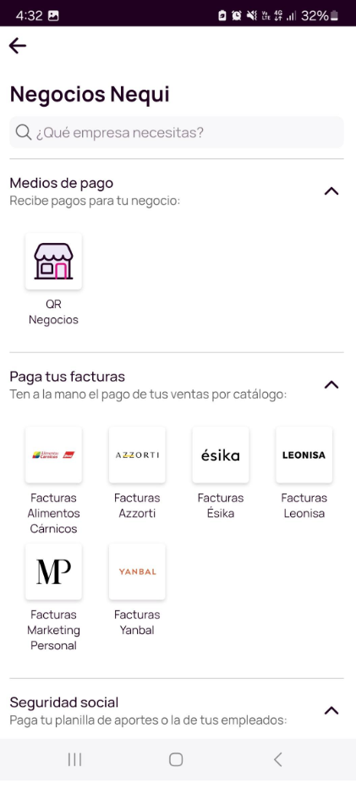
Task: Select the Azzorti invoices logo
Action: pyautogui.click(x=137, y=455)
